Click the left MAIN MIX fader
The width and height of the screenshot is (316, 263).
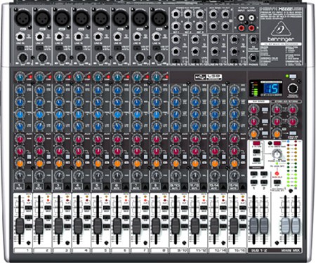[x=285, y=226]
